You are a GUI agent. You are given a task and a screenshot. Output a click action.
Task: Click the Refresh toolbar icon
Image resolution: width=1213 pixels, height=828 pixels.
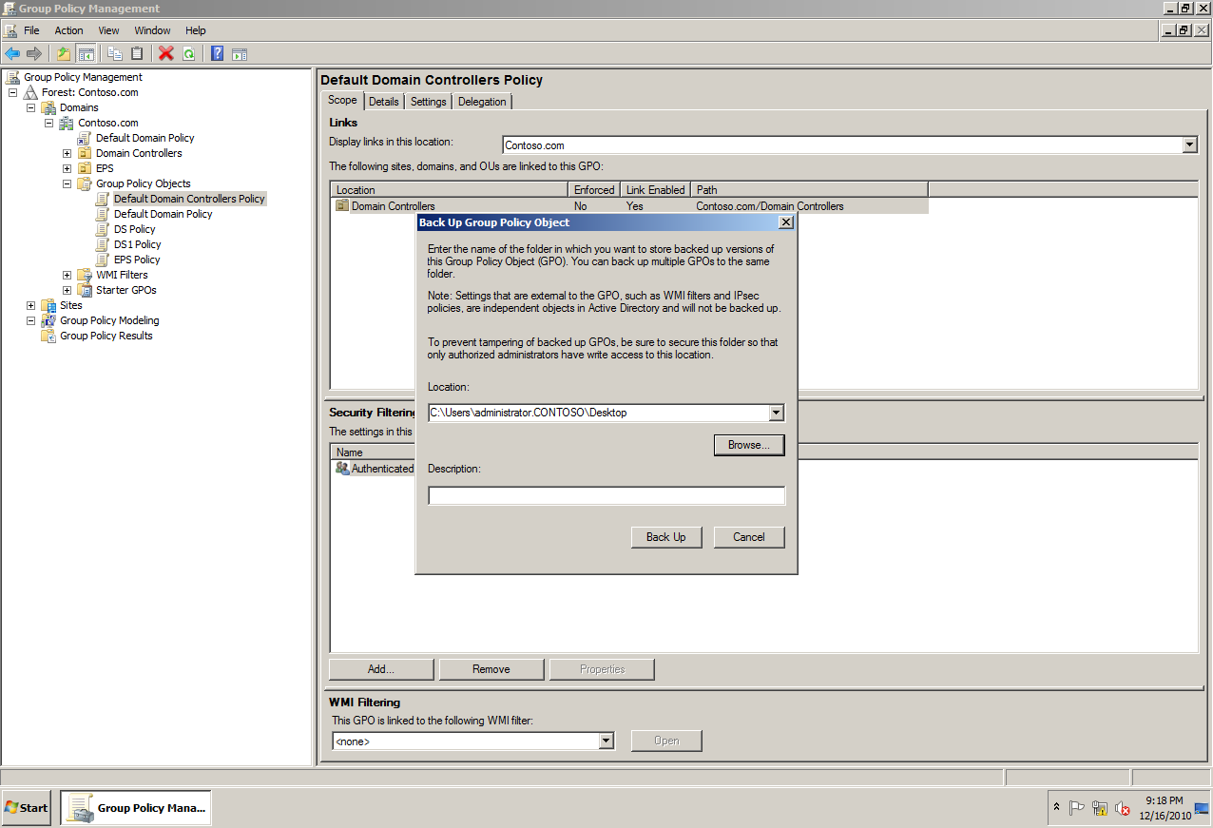pyautogui.click(x=187, y=53)
